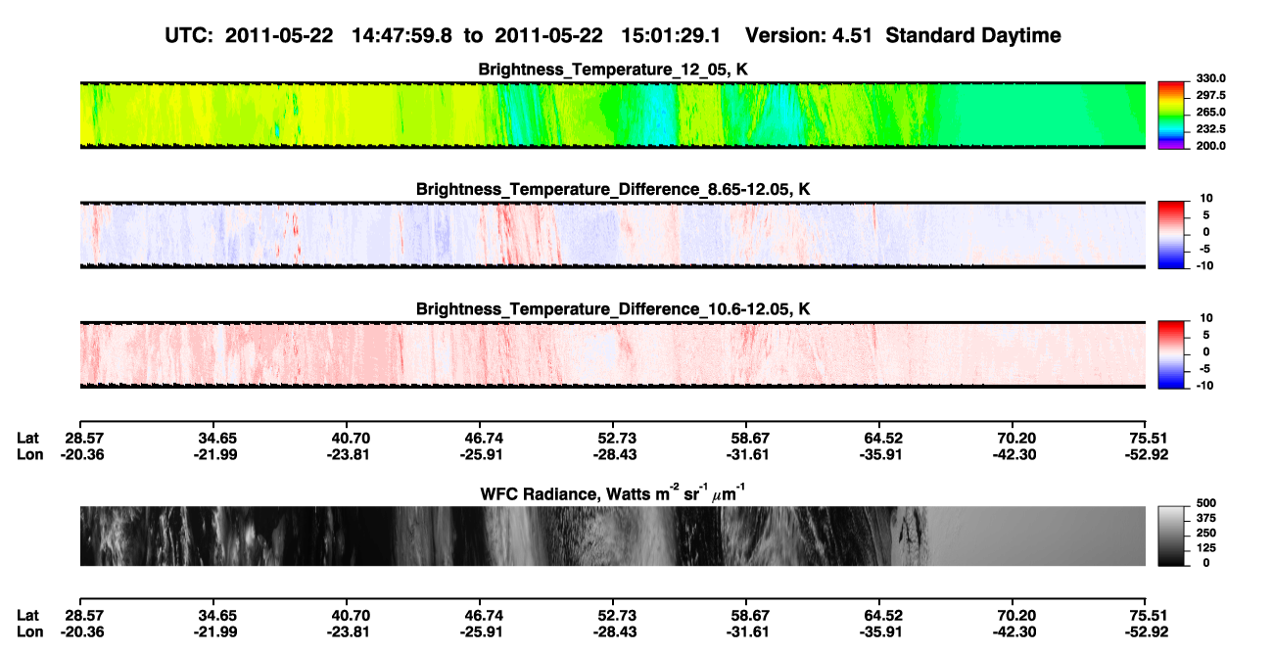Click longitude -28.43 on the upper axis
Screen dimensions: 1273x653
pos(613,454)
